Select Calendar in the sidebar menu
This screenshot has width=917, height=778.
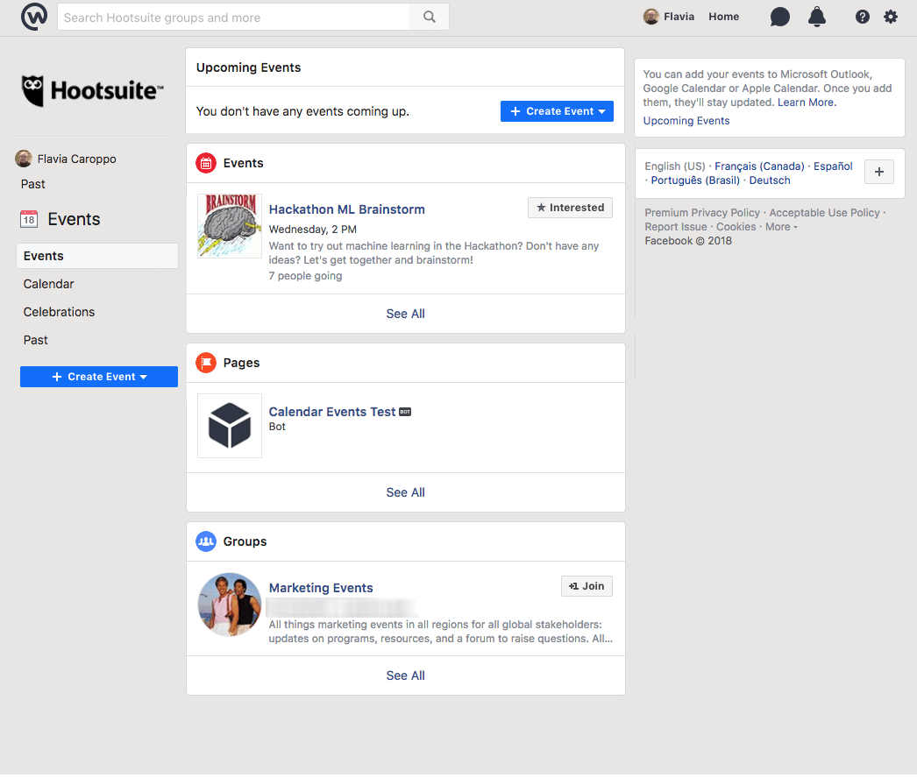[48, 284]
